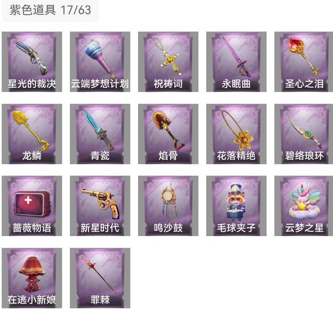Select the 新星时代 revolver item

100,206
